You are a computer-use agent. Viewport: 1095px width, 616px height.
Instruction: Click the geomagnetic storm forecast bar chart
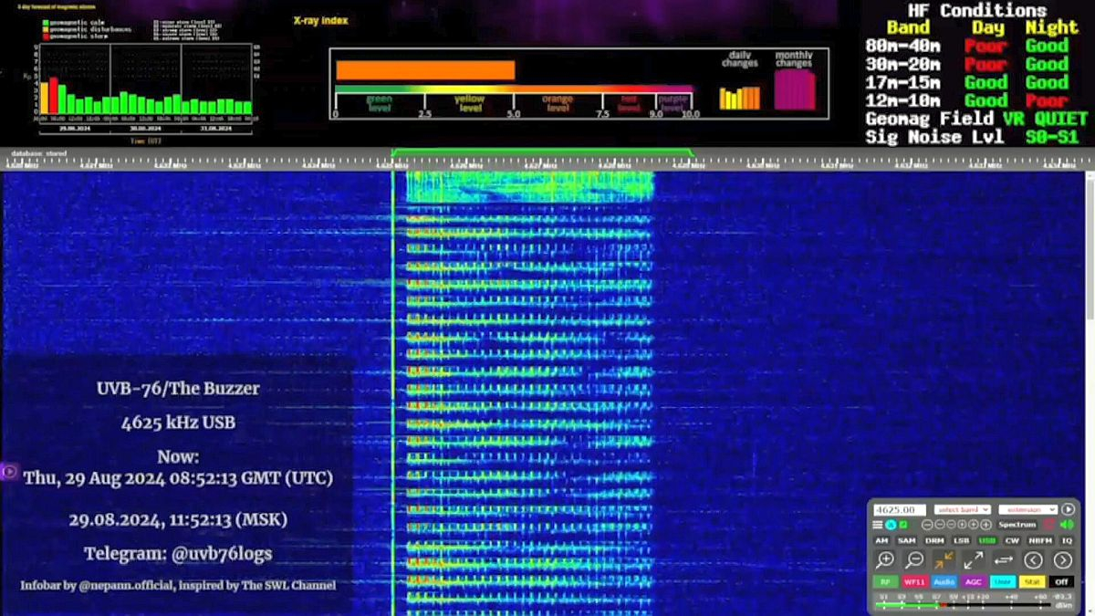coord(146,80)
